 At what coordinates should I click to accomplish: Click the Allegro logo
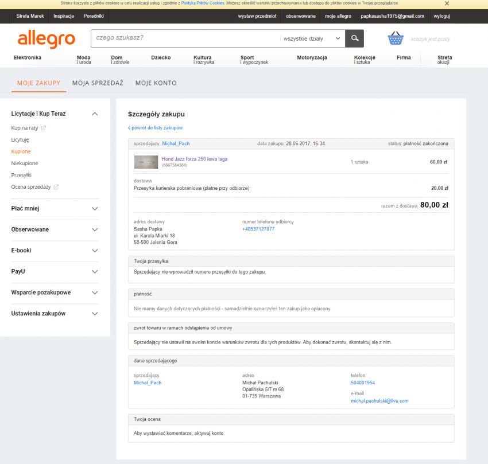[x=47, y=39]
